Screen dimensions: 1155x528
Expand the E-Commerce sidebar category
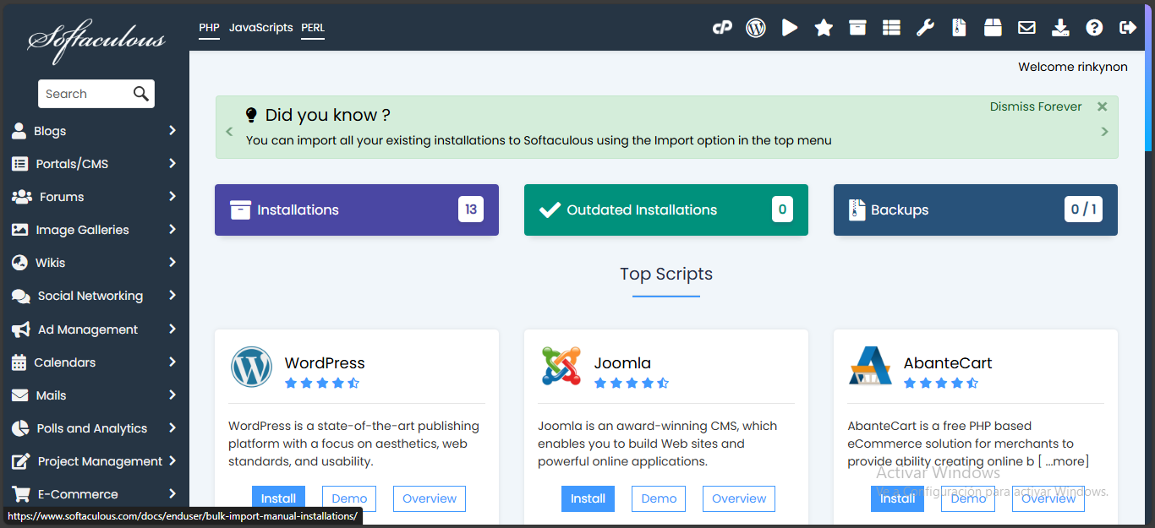tap(95, 494)
